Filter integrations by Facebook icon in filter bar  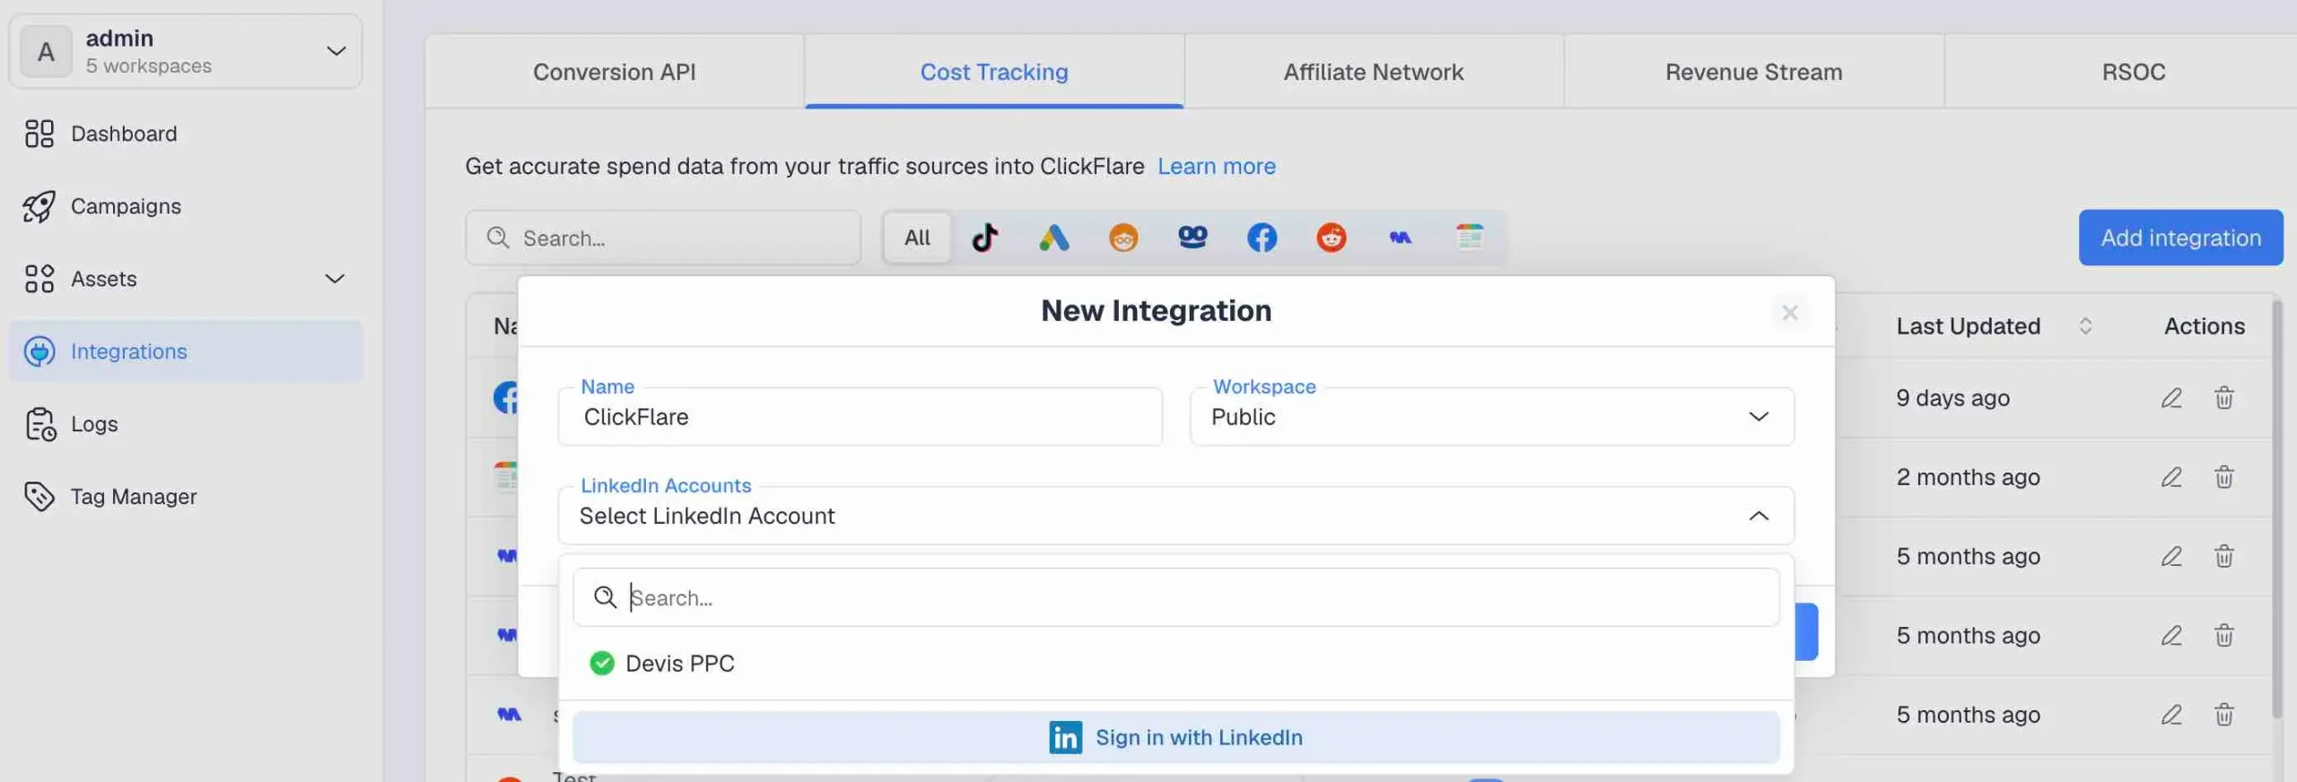[x=1262, y=238]
